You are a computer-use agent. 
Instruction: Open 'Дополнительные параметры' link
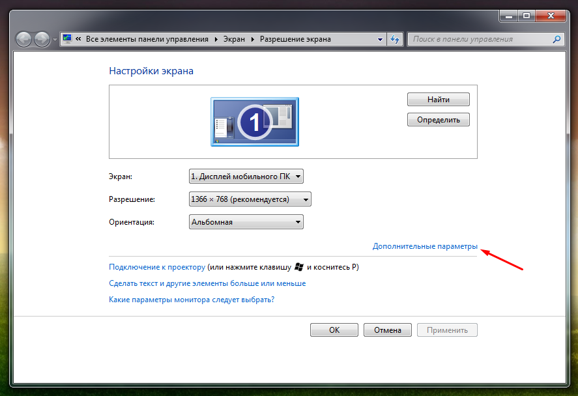[x=425, y=246]
